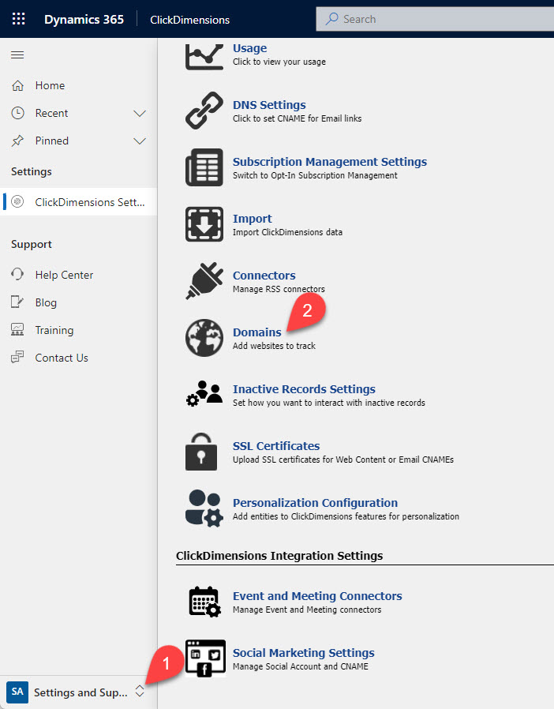Click the Inactive Records people-gear icon
The height and width of the screenshot is (709, 554).
click(204, 393)
